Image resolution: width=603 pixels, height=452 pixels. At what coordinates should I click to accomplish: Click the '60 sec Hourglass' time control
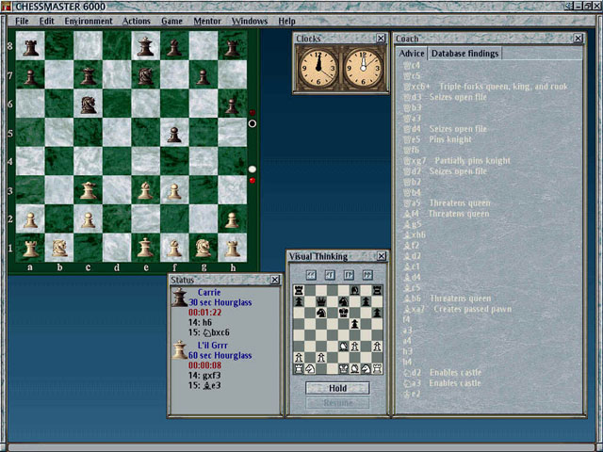[220, 356]
